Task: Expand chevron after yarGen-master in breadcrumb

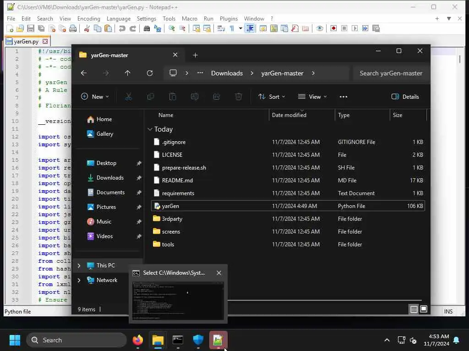Action: point(313,74)
